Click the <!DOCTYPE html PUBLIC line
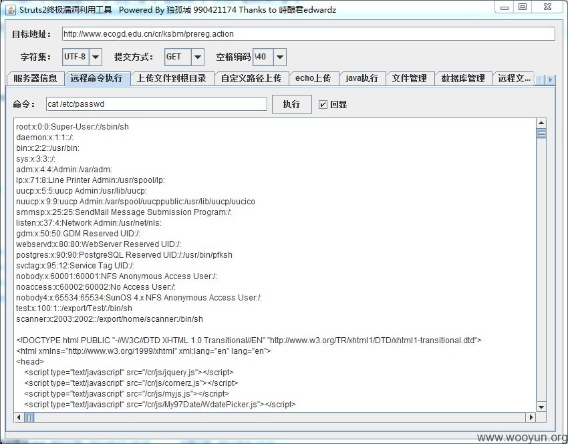This screenshot has width=568, height=444. point(249,340)
